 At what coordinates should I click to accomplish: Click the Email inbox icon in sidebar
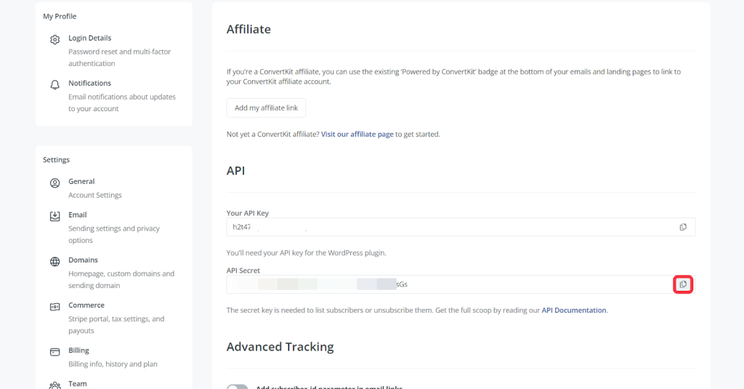(54, 217)
